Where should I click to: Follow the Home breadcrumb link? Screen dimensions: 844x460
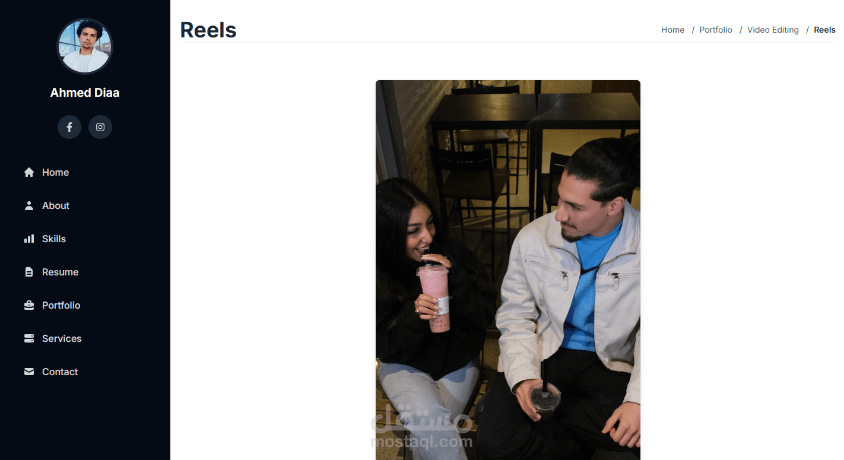[x=672, y=30]
